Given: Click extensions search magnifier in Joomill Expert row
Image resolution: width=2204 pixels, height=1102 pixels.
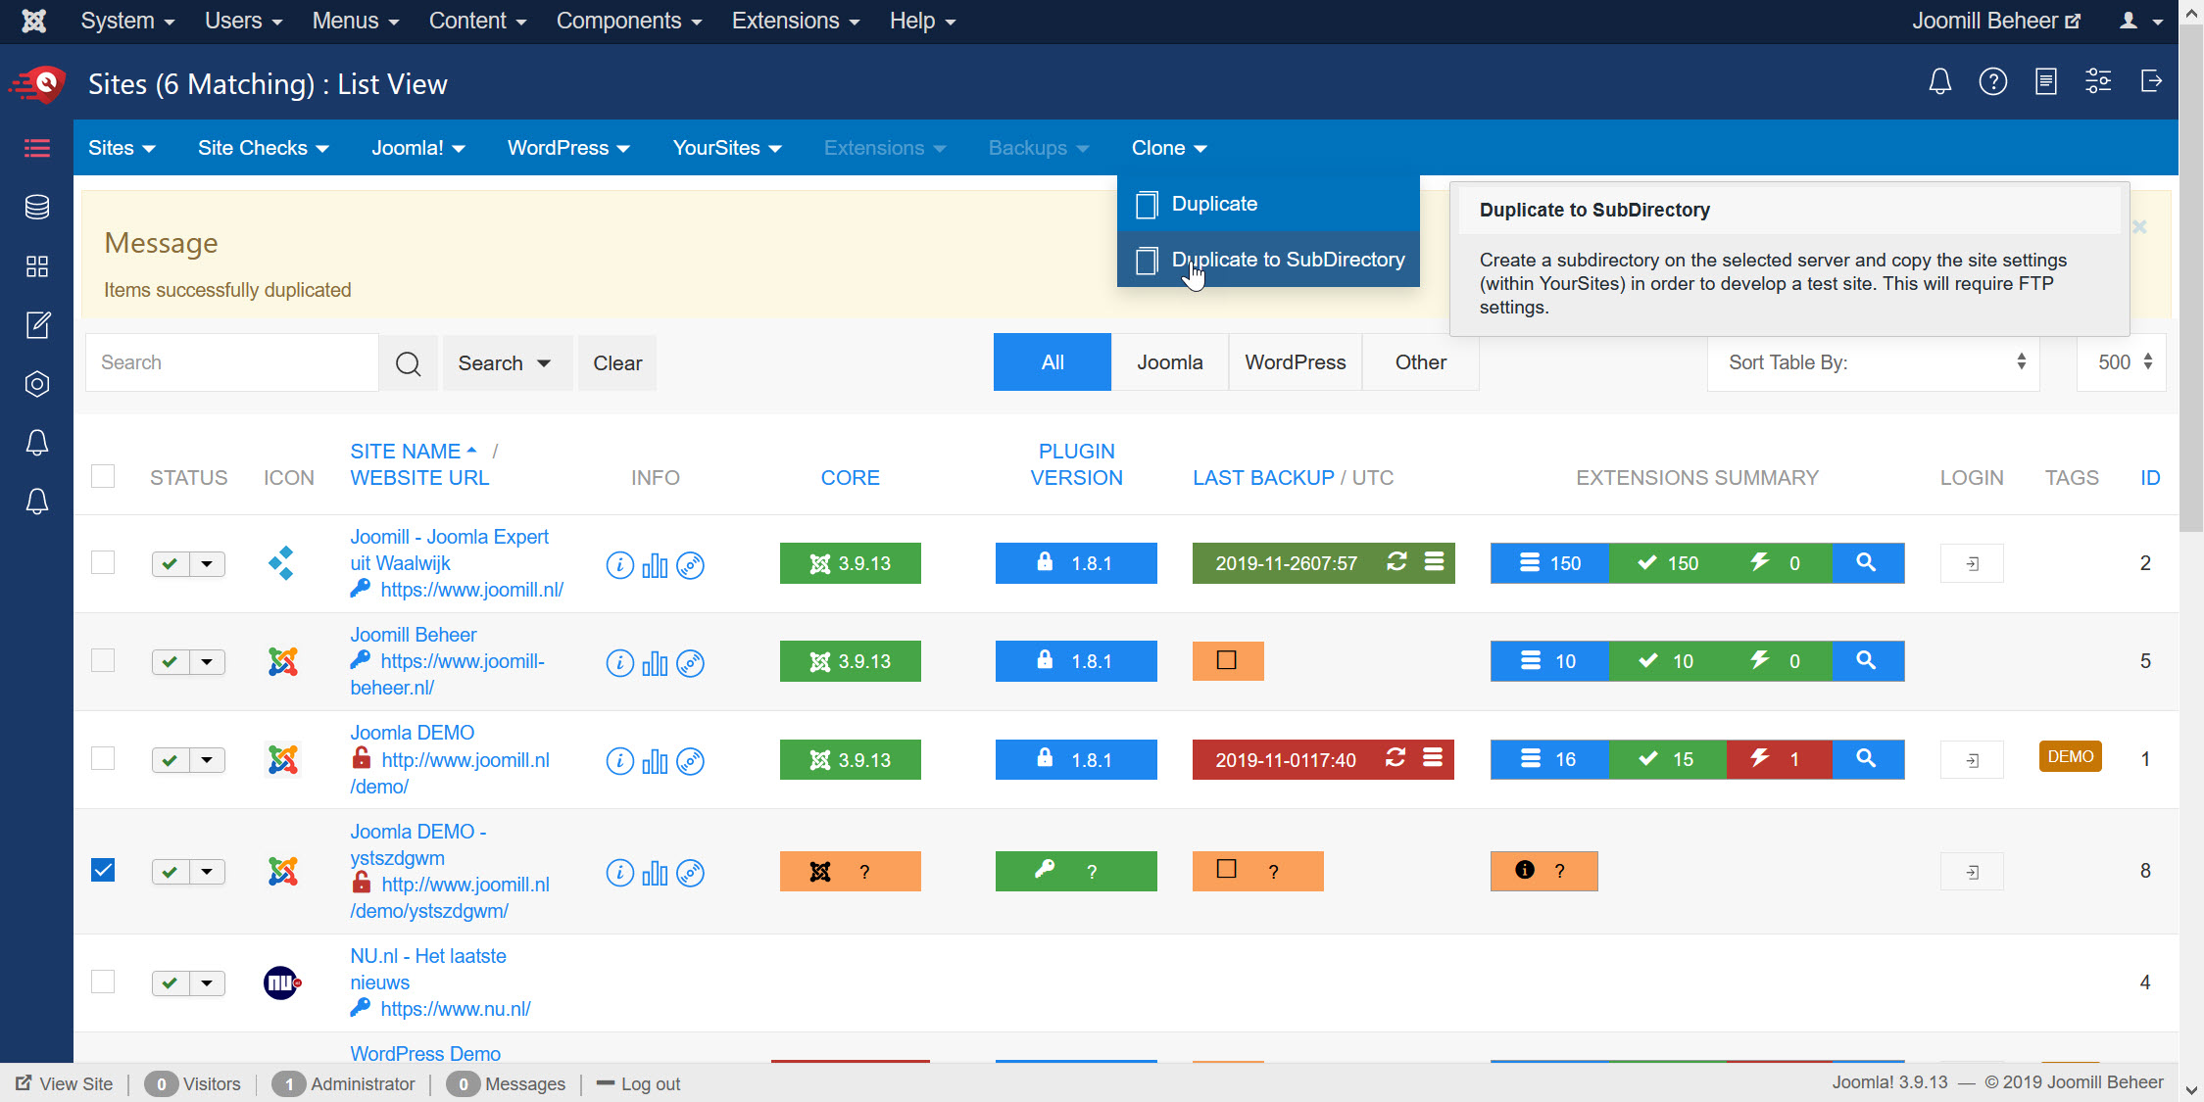Looking at the screenshot, I should pyautogui.click(x=1867, y=563).
